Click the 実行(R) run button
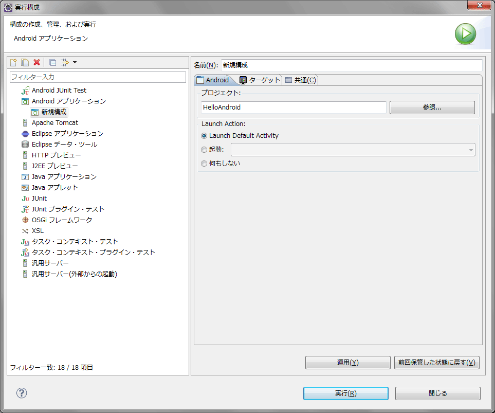The height and width of the screenshot is (413, 495). 346,393
